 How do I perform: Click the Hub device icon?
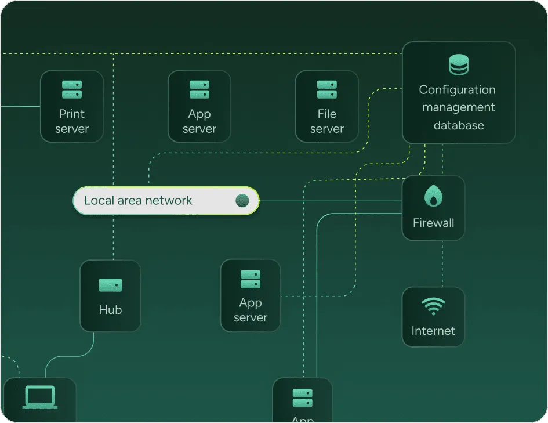pos(110,285)
